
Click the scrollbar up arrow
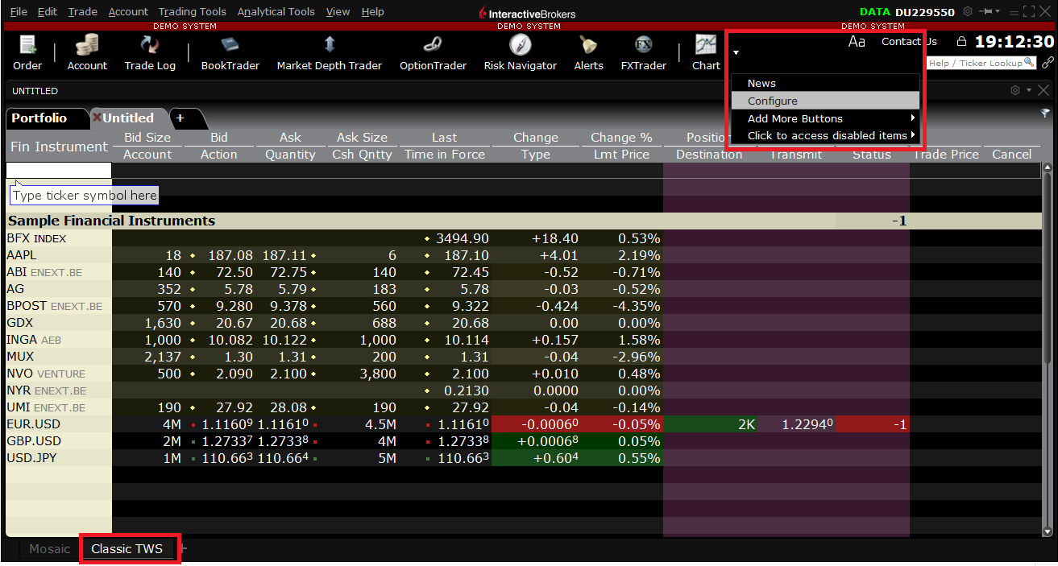click(1048, 168)
